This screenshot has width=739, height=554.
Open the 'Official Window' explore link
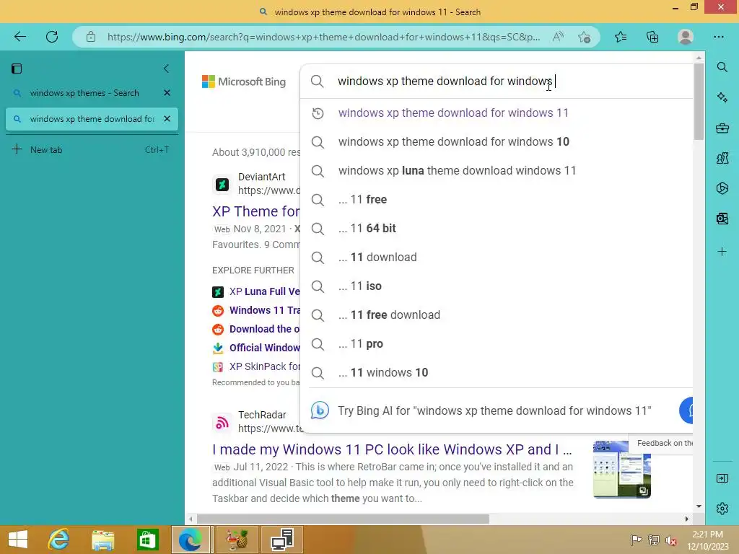[264, 348]
